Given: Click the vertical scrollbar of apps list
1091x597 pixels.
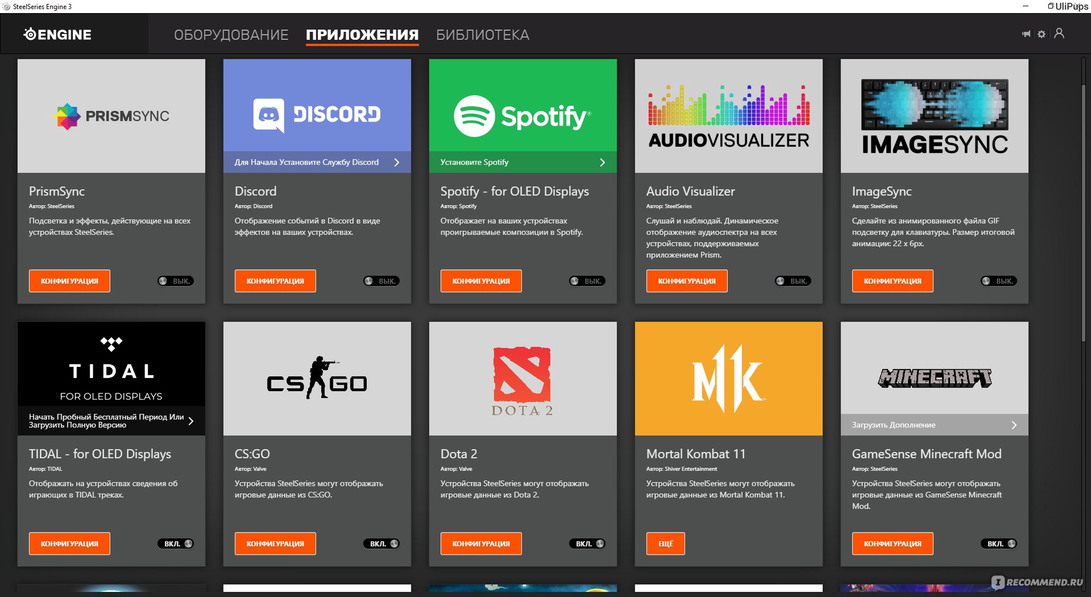Looking at the screenshot, I should [1083, 213].
